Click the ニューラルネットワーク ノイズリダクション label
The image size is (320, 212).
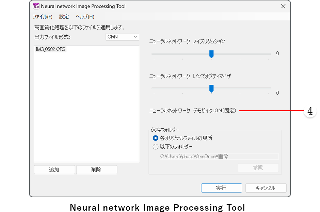point(187,41)
